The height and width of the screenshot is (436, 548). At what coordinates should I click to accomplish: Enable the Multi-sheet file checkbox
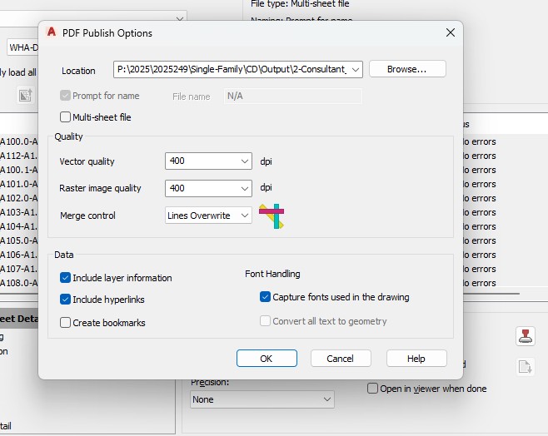(66, 117)
